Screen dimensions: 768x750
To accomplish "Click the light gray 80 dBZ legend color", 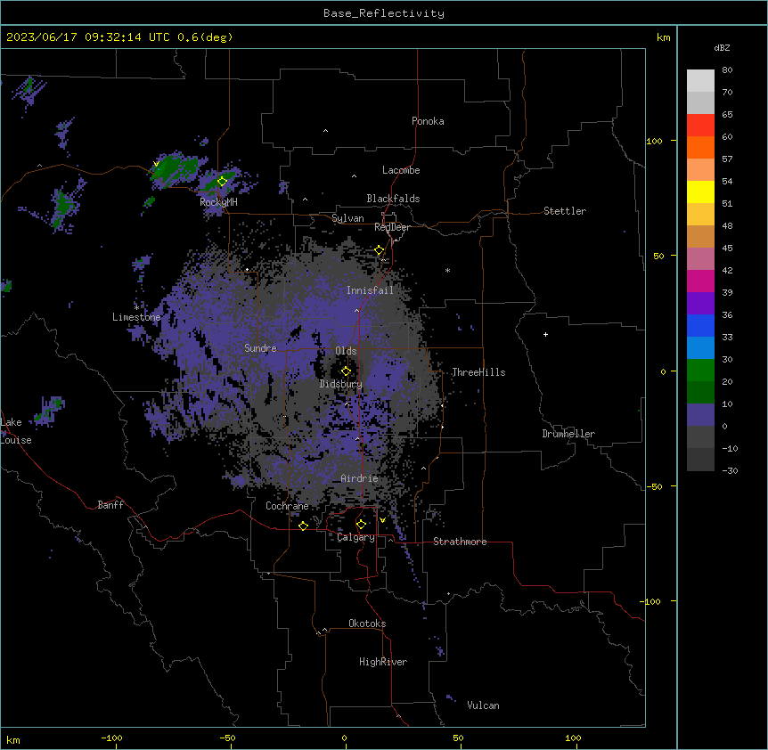I will 700,80.
